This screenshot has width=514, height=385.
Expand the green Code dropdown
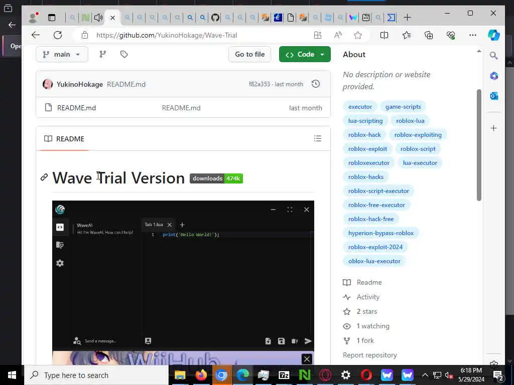click(x=305, y=54)
